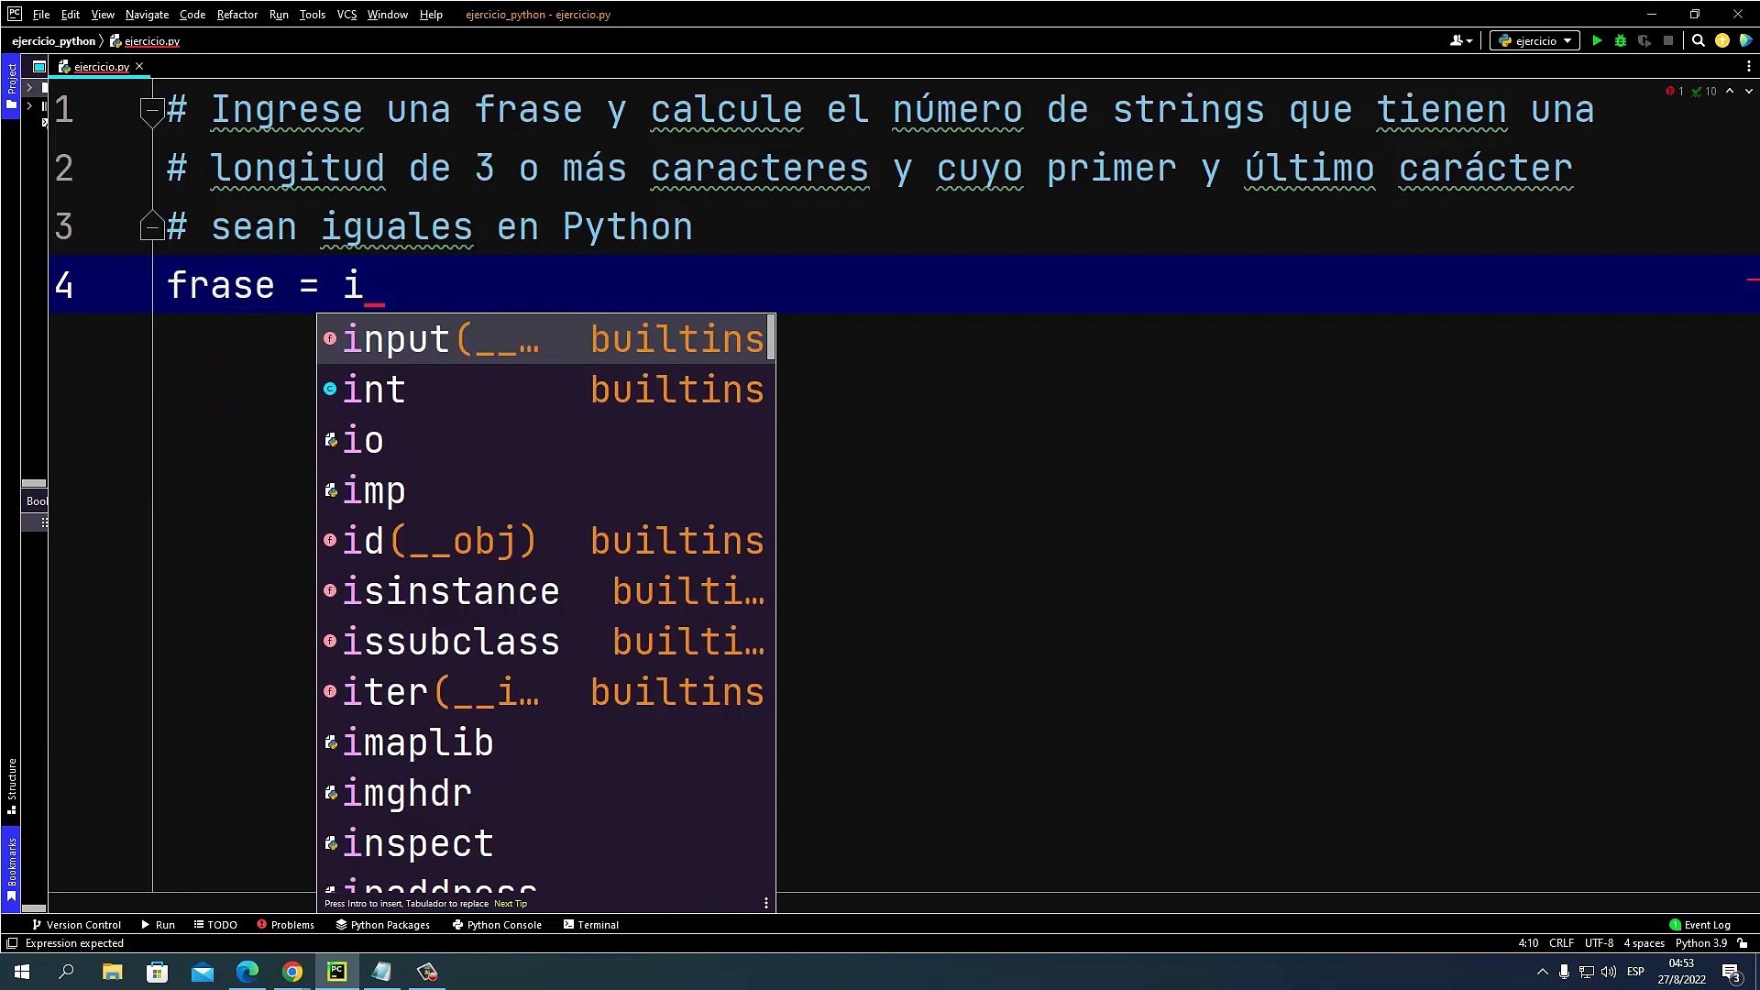Viewport: 1760px width, 990px height.
Task: Toggle the Project tool window sidebar
Action: pyautogui.click(x=11, y=85)
